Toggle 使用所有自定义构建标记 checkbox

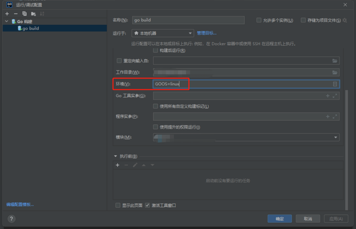coord(156,106)
